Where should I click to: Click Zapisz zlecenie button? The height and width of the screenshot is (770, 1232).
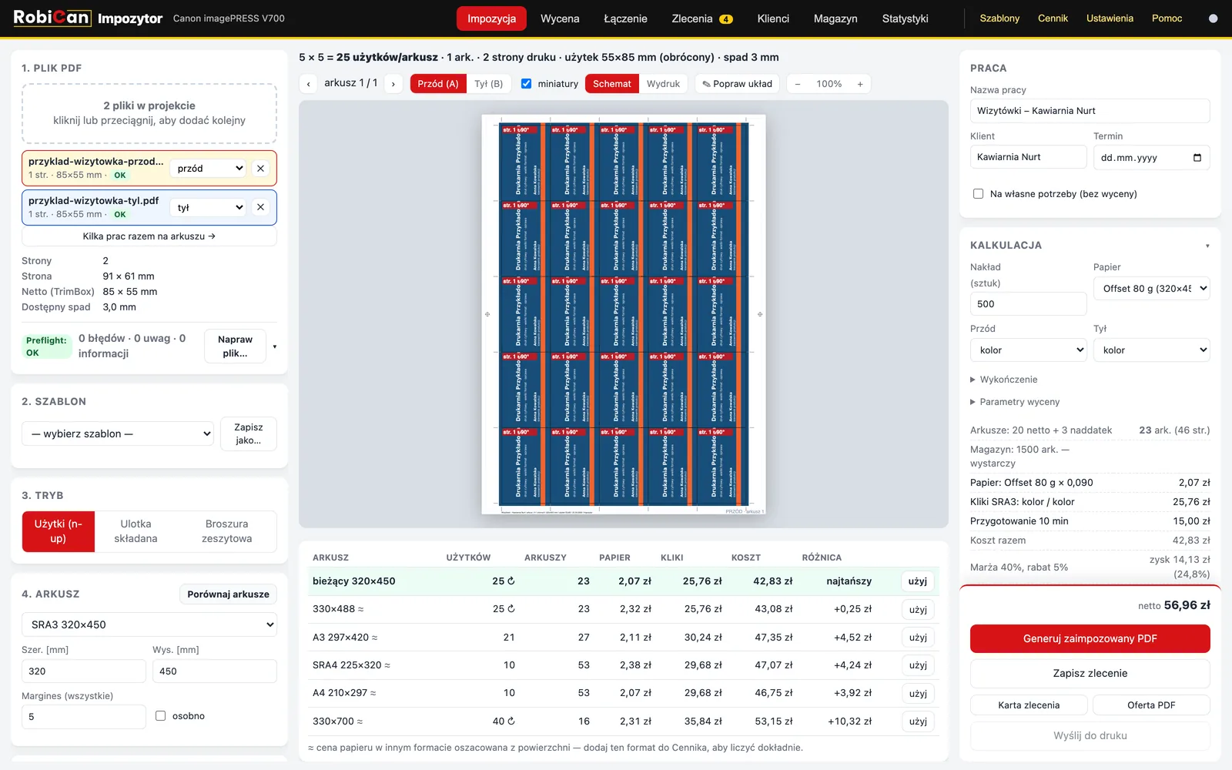pos(1090,673)
